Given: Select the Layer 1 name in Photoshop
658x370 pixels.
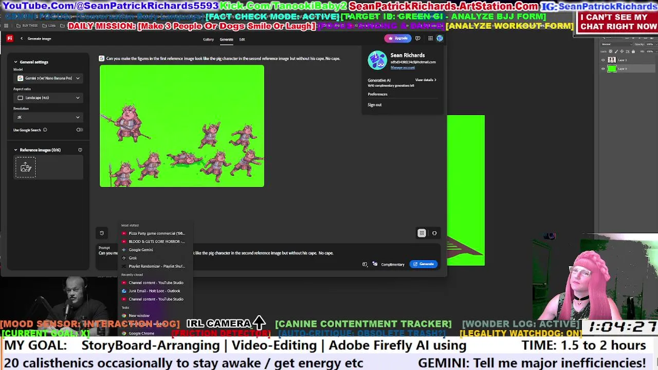Looking at the screenshot, I should [x=623, y=60].
